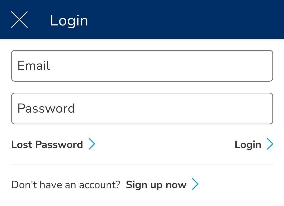
Task: Click the Email placeholder text
Action: pos(33,66)
